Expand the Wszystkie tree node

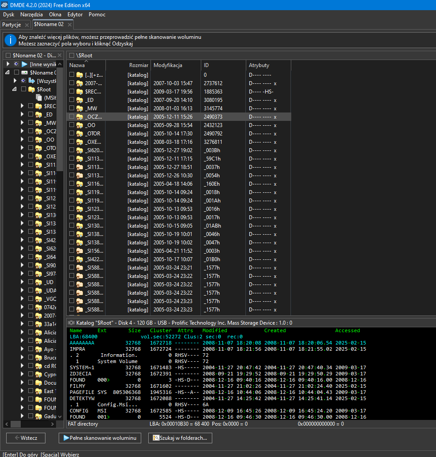pyautogui.click(x=15, y=80)
